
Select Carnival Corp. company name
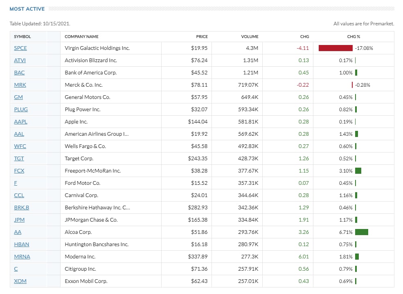click(81, 195)
